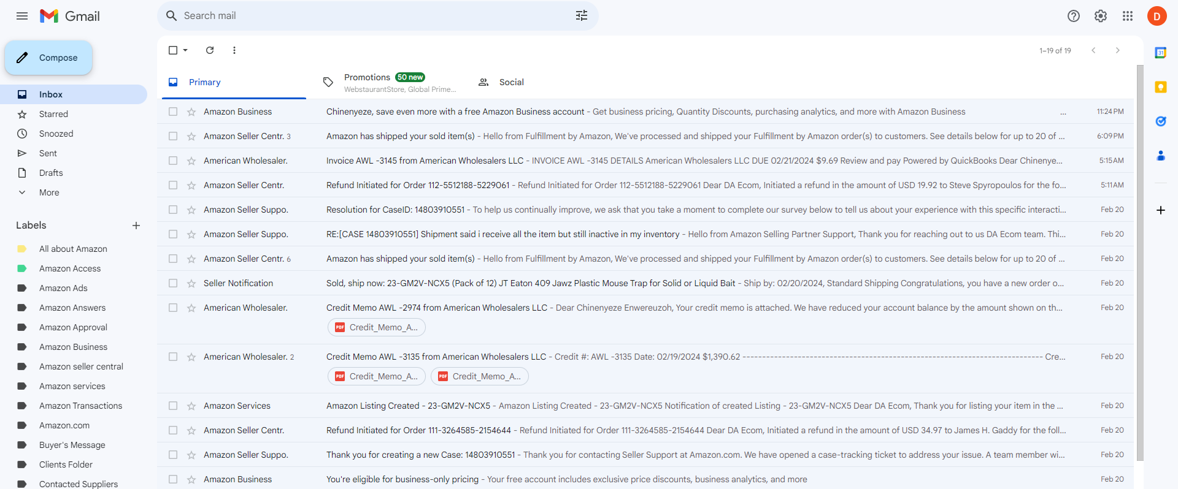Star the Amazon Services listing created email
1178x489 pixels.
191,406
